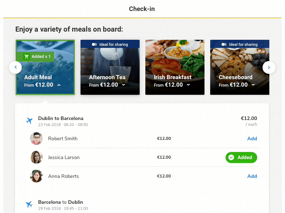Expand the Irish Breakfast price dropdown
285x213 pixels.
(x=188, y=85)
